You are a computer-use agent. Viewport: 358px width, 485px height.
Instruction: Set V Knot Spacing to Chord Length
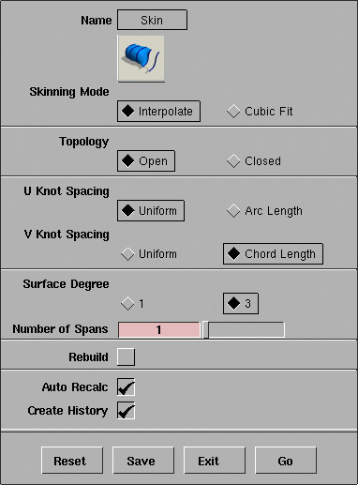273,253
